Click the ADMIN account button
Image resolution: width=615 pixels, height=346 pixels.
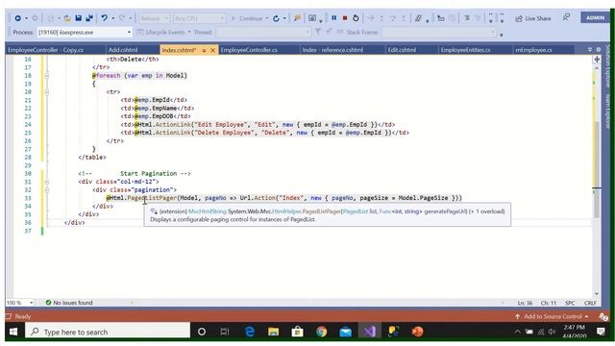pos(595,17)
